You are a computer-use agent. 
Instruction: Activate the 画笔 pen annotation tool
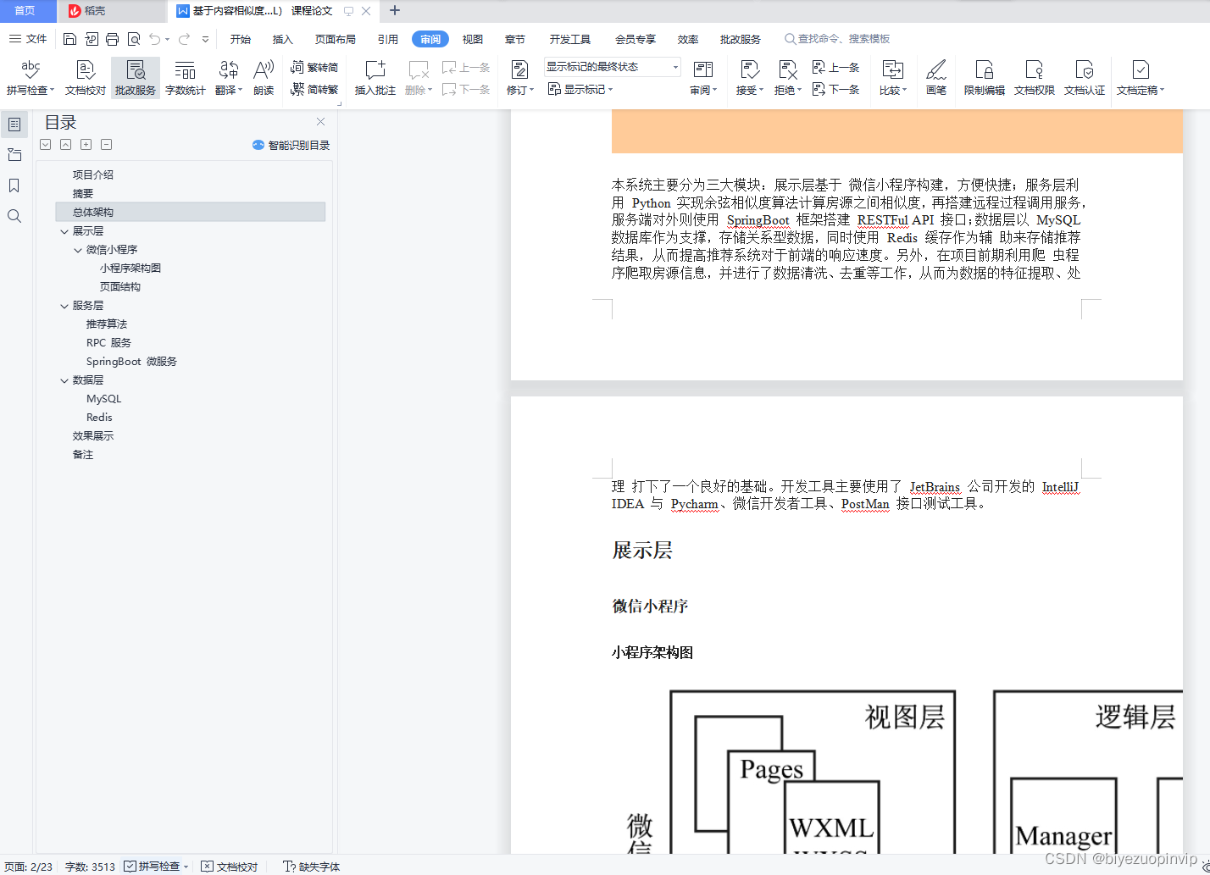pyautogui.click(x=935, y=76)
